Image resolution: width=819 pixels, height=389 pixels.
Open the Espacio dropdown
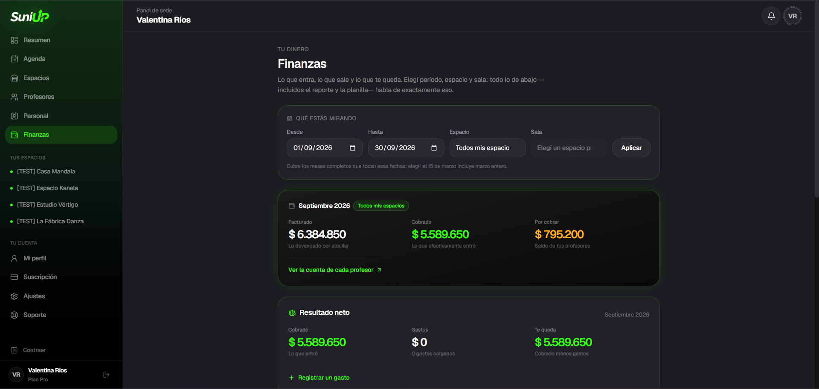488,148
